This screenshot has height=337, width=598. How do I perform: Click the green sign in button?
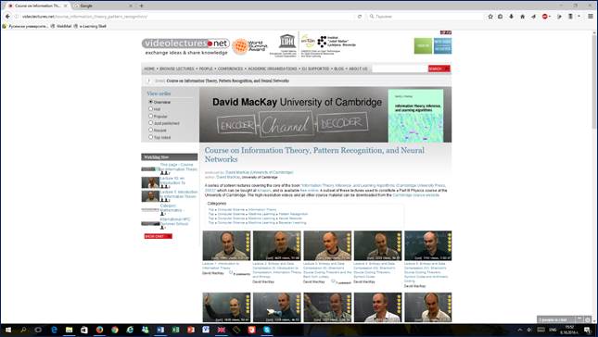pos(423,45)
